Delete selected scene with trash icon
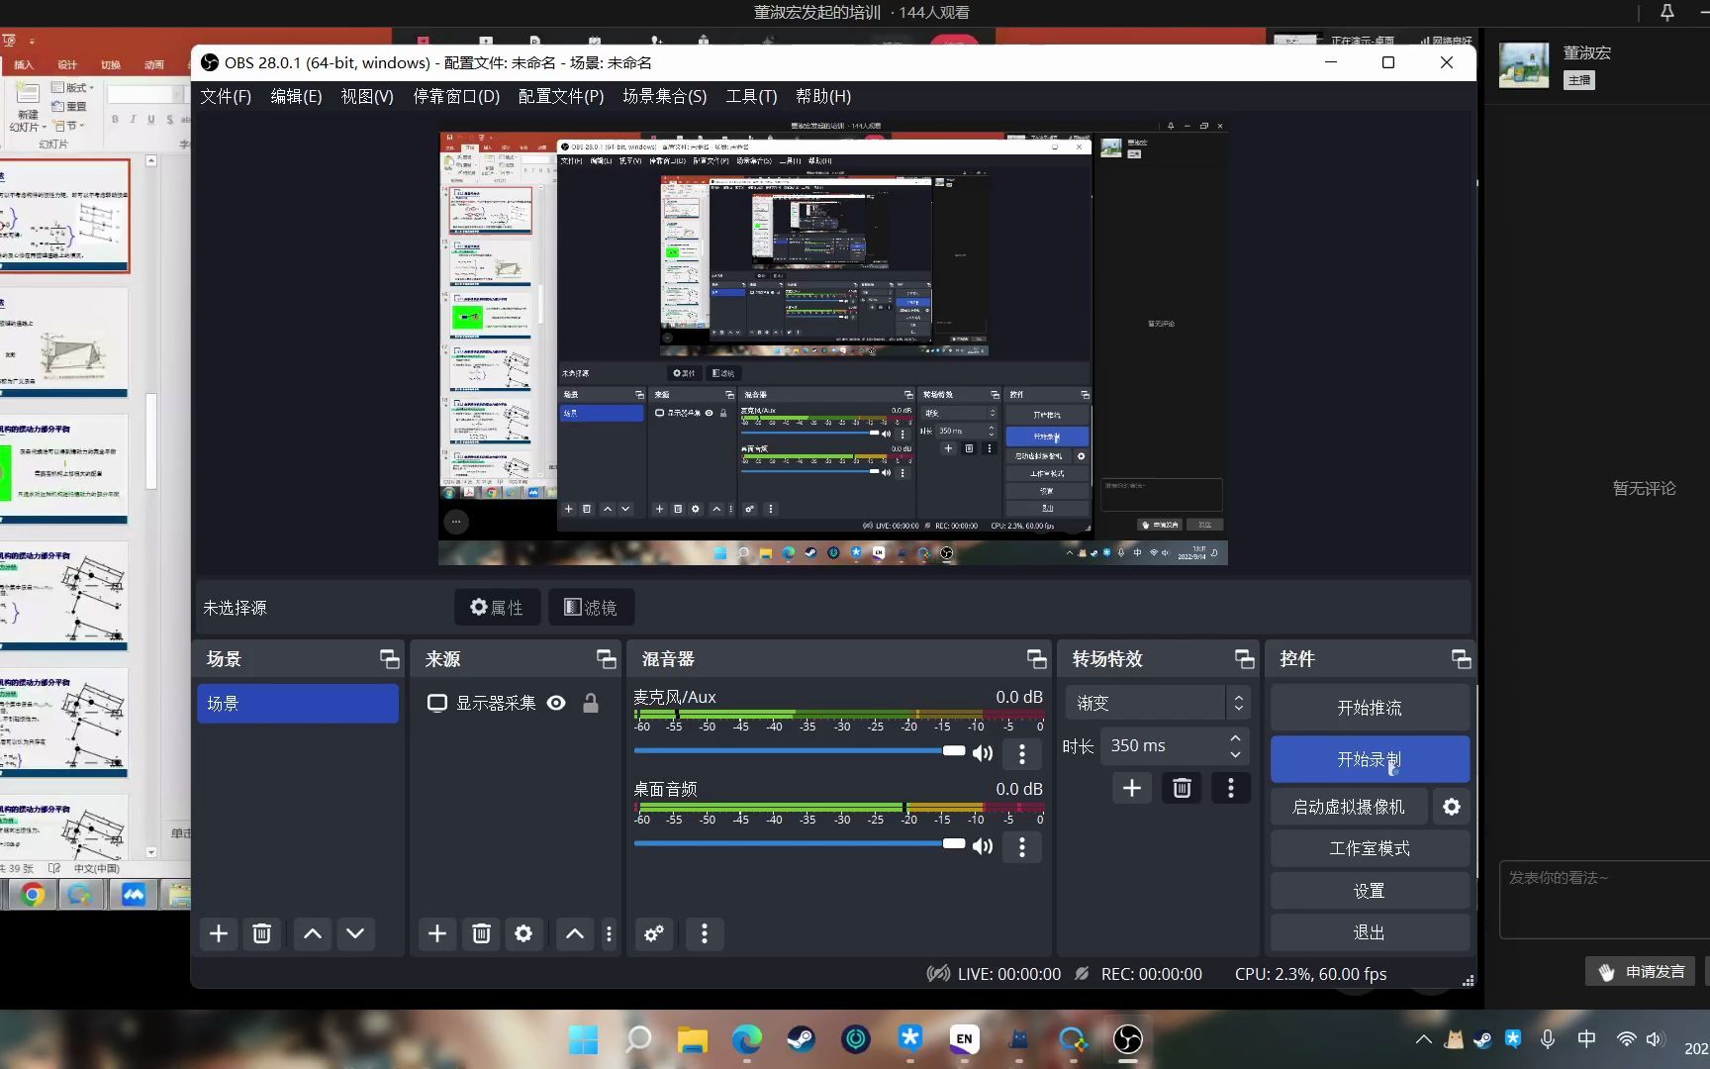 [x=261, y=933]
